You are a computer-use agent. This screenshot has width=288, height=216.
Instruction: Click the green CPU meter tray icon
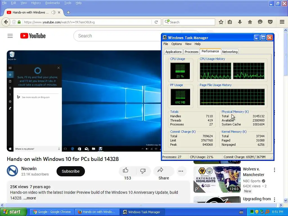pos(252,212)
